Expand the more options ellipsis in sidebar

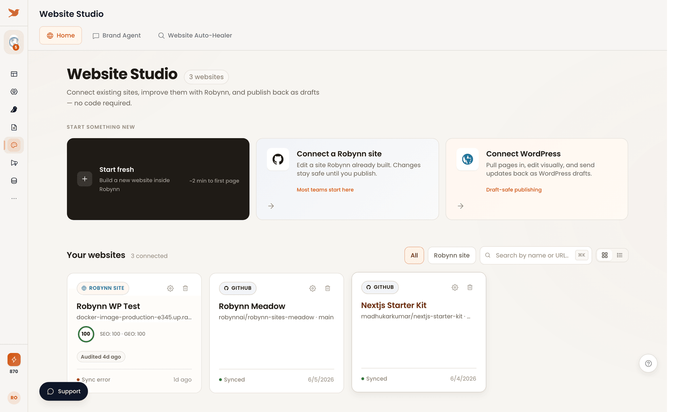point(14,198)
